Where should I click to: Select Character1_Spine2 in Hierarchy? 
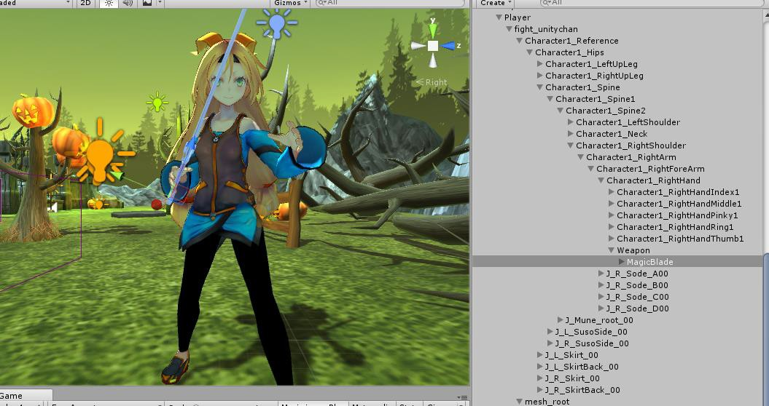(606, 111)
